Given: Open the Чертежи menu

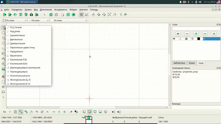Looking at the screenshot, I should point(84,10).
